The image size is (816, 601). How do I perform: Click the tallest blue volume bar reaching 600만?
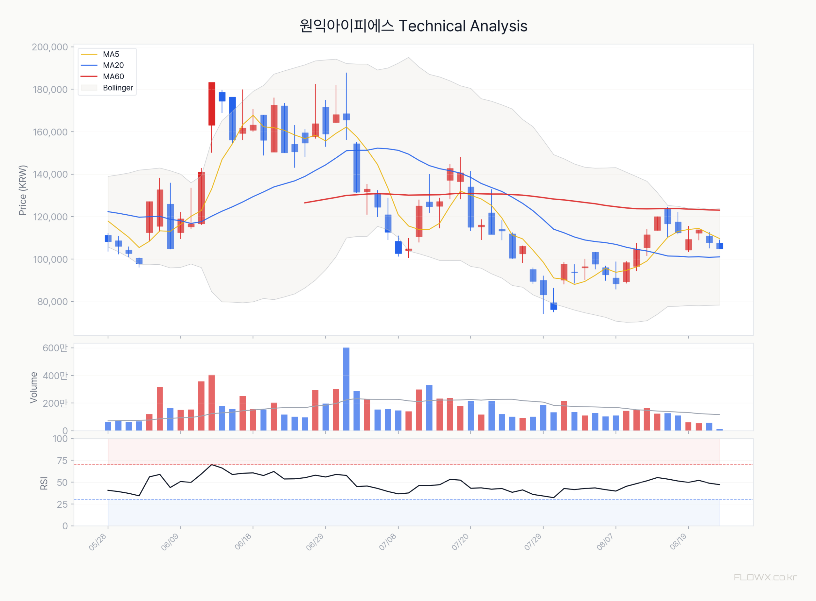tap(346, 389)
